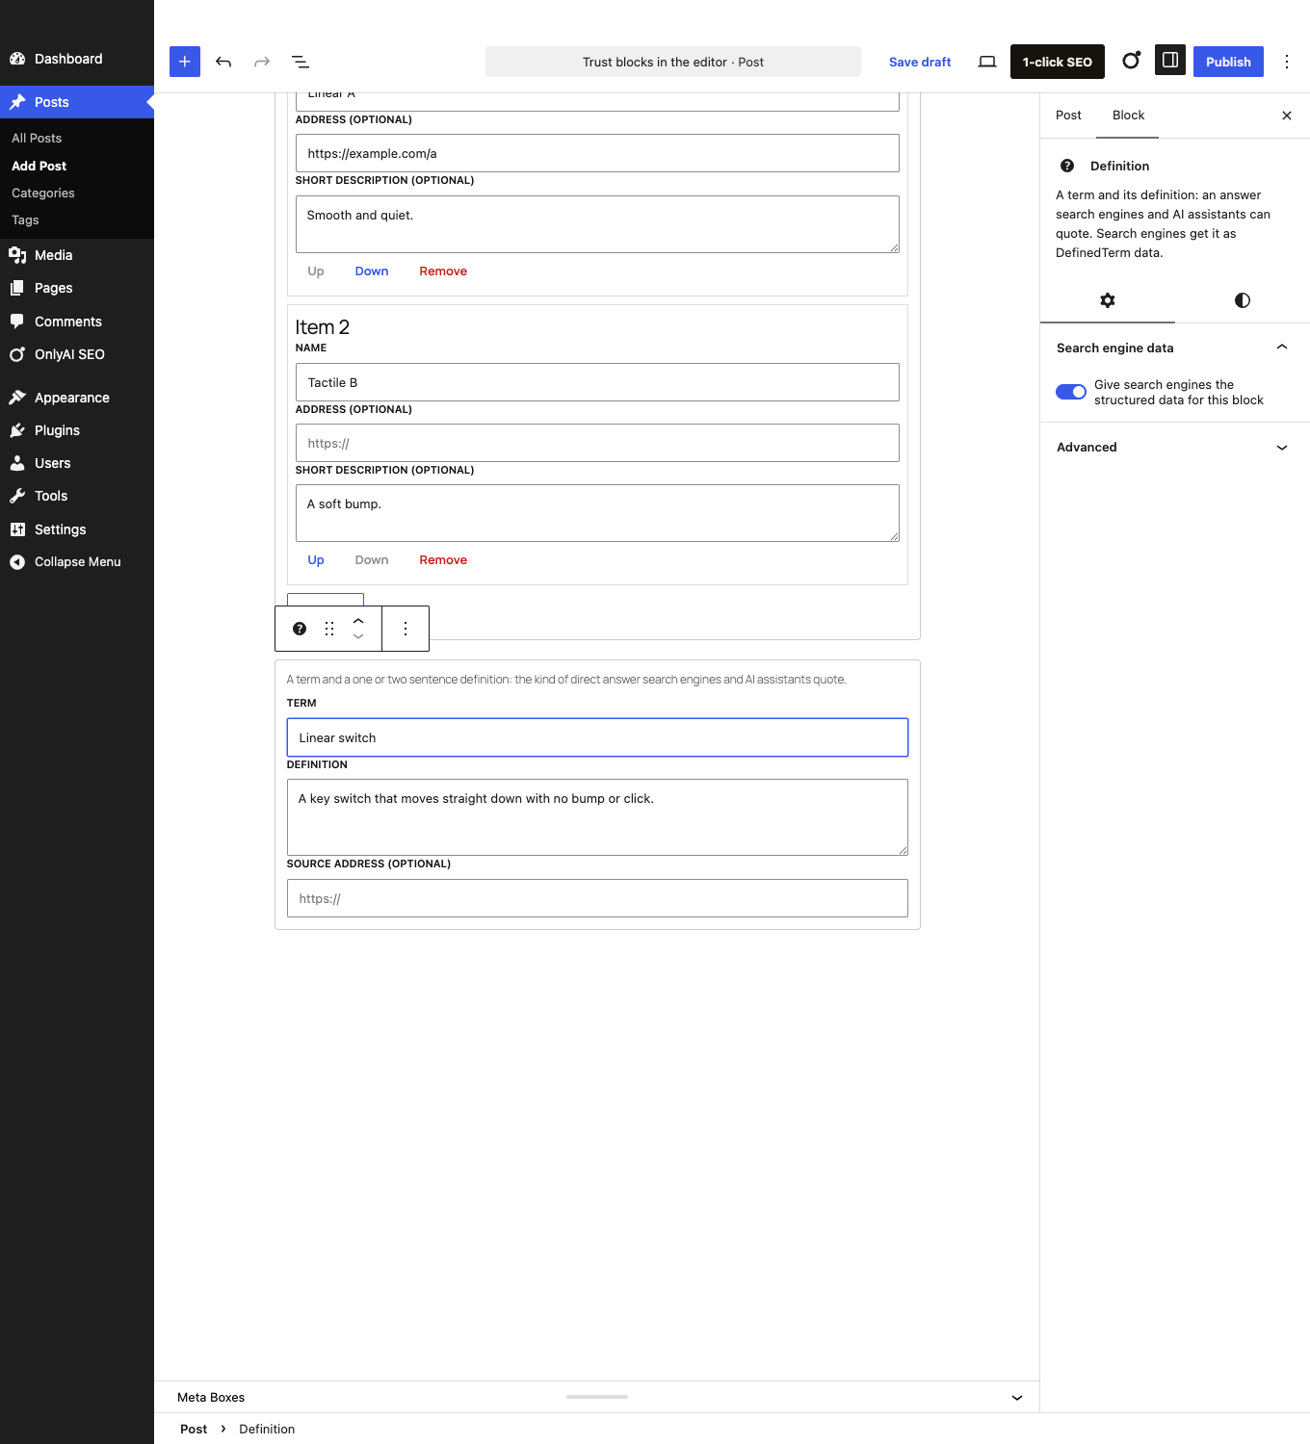The image size is (1310, 1444).
Task: Open the editor options three-dot menu
Action: coord(1287,62)
